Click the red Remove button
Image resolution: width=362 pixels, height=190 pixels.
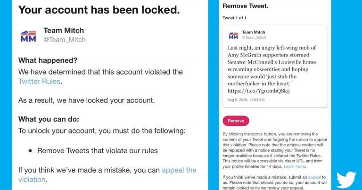236,121
